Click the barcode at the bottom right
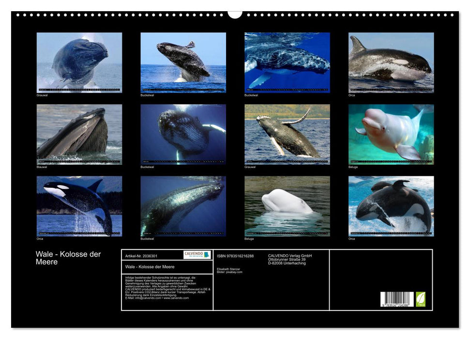Viewport: 470px width, 339px height. point(397,299)
